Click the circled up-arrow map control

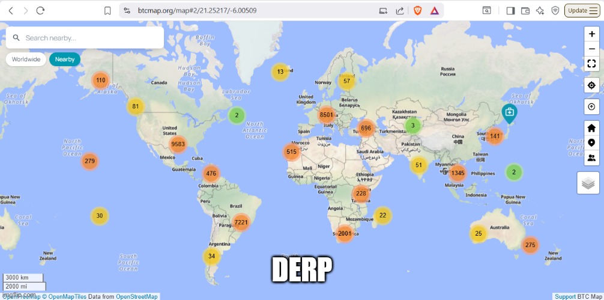tap(591, 107)
